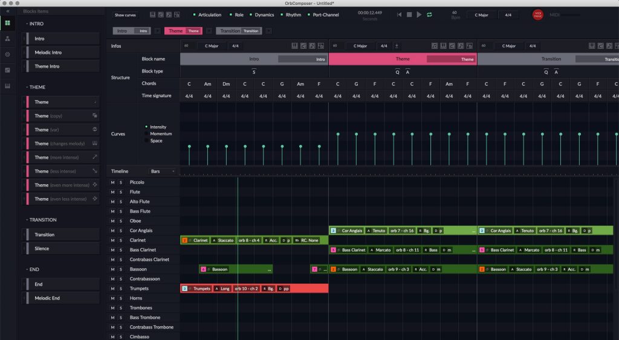Mute the Piccolo track
The width and height of the screenshot is (619, 340).
112,182
